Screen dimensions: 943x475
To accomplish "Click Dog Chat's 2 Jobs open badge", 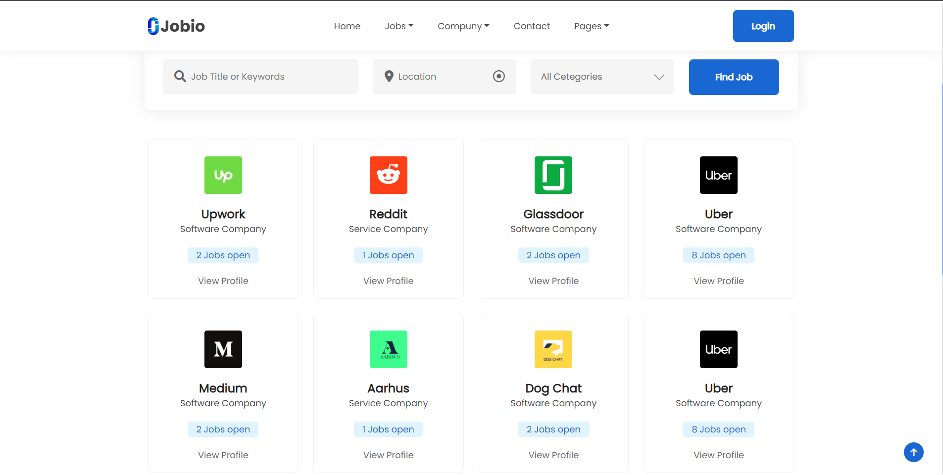I will click(553, 429).
